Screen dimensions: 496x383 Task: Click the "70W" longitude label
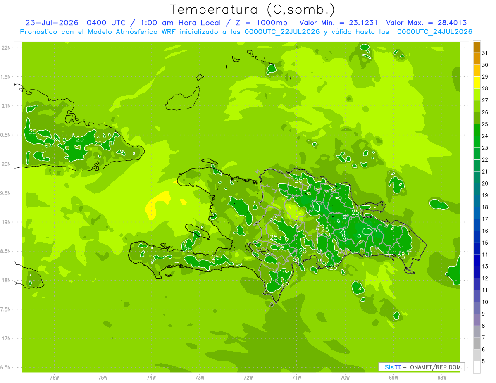(345, 377)
